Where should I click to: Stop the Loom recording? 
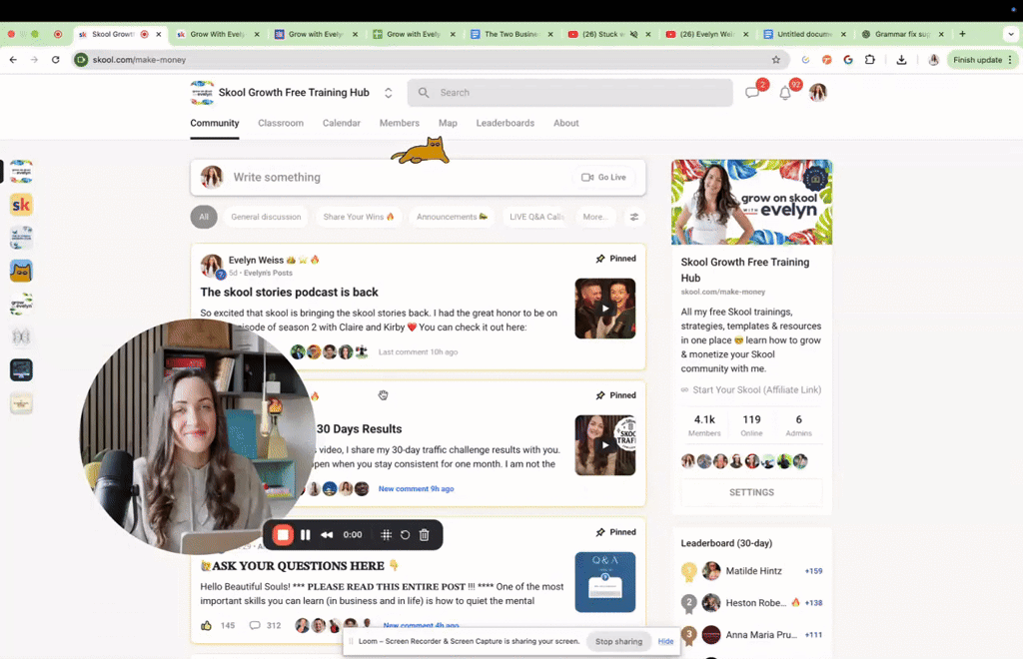coord(283,534)
